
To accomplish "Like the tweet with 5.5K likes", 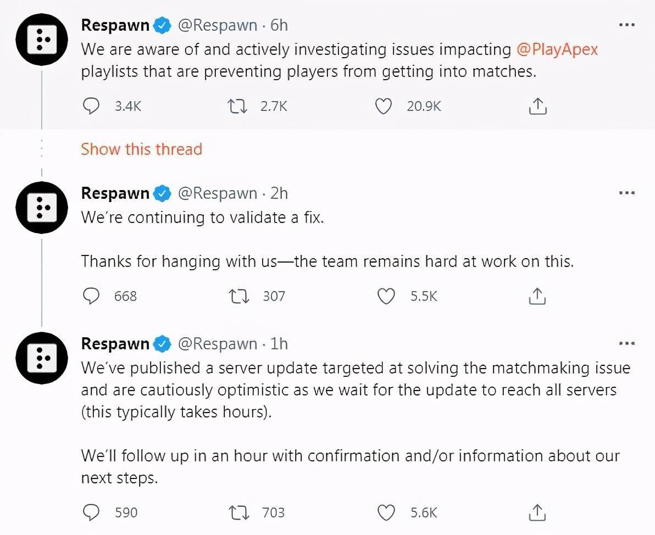I will [387, 296].
